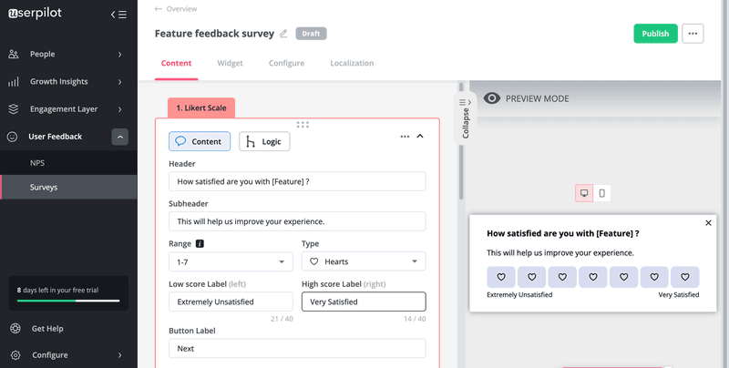Collapse the sidebar using the top-left arrow icon
The image size is (729, 368).
click(118, 15)
